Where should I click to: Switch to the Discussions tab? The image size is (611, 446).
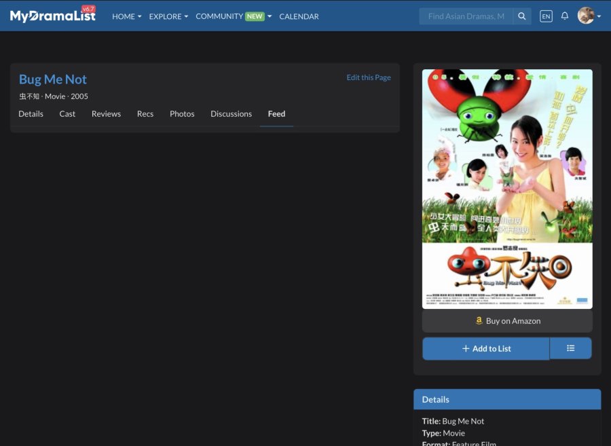click(231, 114)
